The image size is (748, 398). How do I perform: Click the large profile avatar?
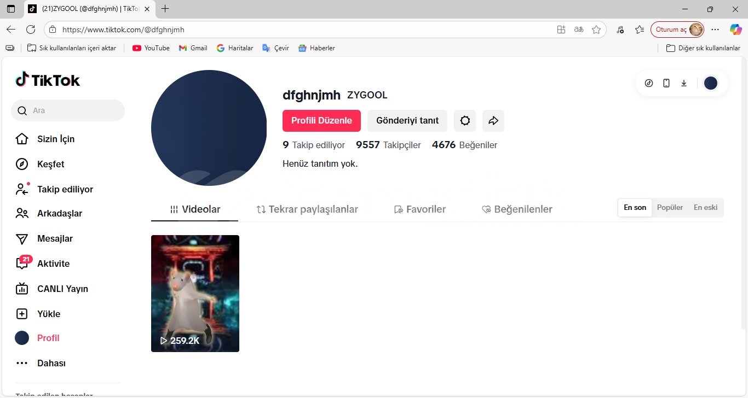click(x=209, y=128)
